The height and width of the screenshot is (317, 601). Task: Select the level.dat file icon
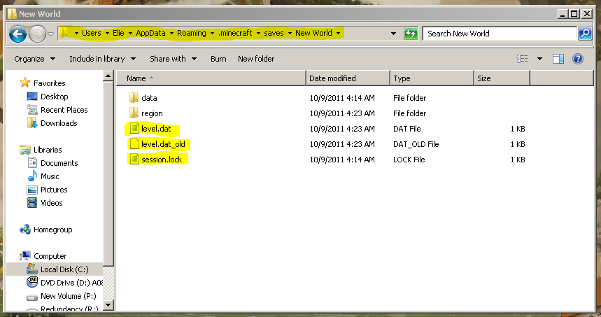134,129
